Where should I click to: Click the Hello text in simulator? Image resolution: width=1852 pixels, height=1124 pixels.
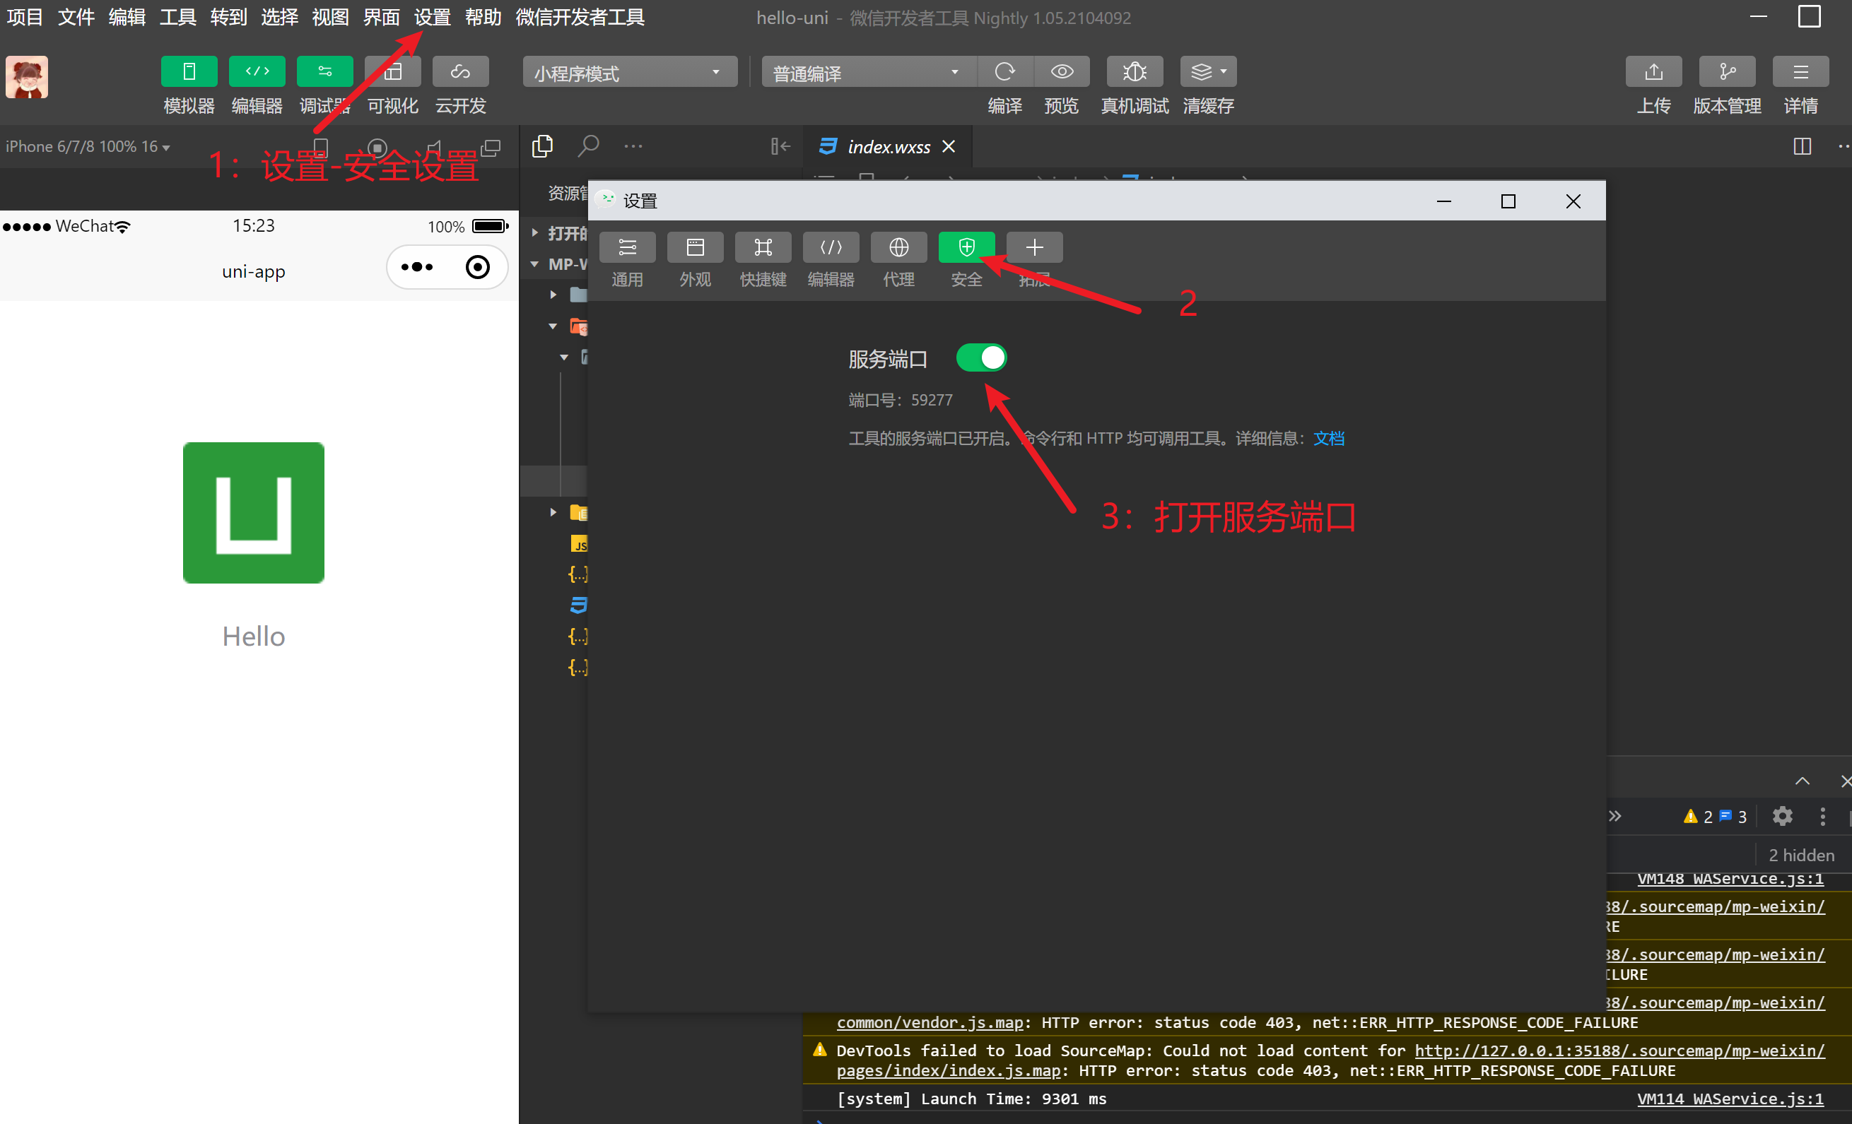(253, 637)
